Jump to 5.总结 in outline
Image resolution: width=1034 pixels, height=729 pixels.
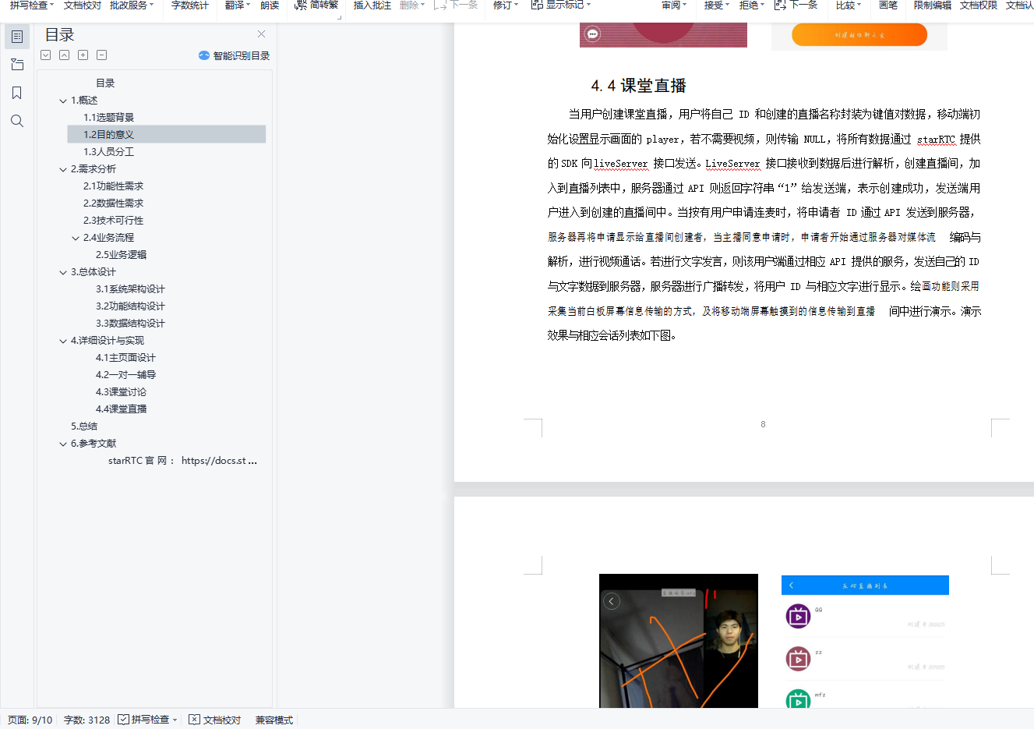pyautogui.click(x=84, y=426)
